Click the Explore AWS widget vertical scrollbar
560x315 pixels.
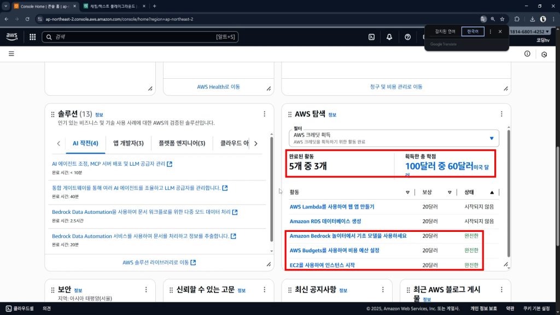click(x=509, y=193)
